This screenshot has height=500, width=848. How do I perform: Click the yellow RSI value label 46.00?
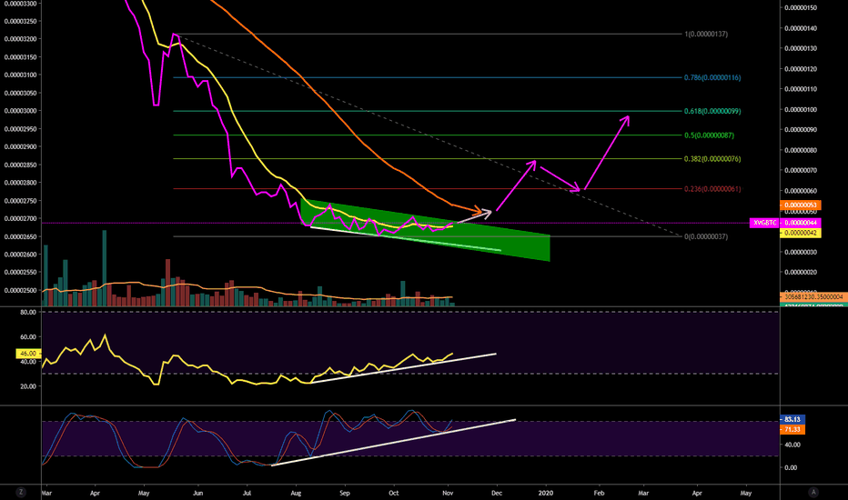(27, 354)
